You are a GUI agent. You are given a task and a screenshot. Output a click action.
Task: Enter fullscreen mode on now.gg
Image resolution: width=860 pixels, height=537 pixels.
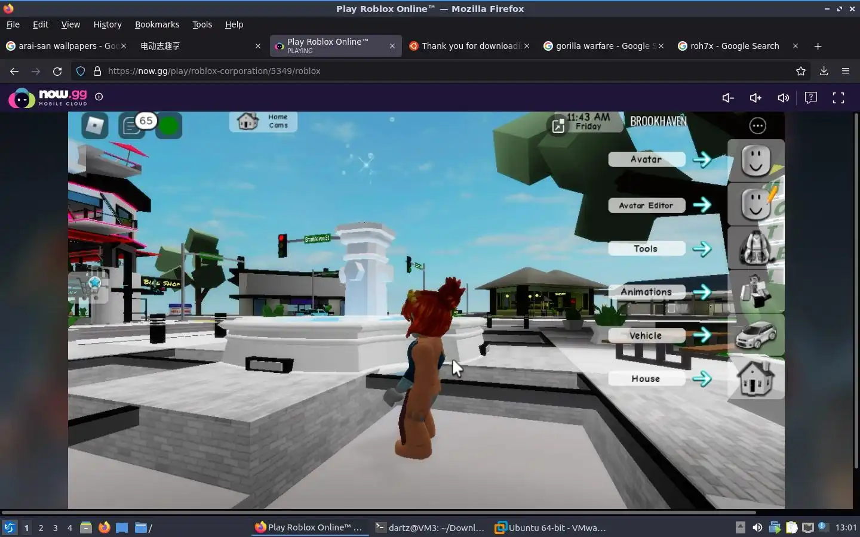pyautogui.click(x=838, y=98)
